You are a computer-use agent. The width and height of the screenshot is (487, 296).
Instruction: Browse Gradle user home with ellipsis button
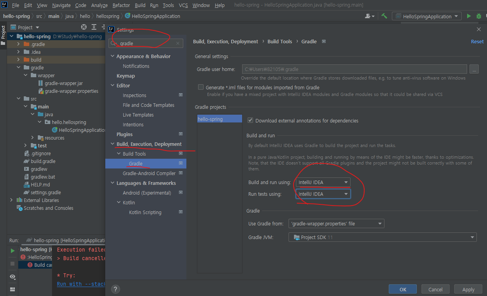click(x=474, y=69)
